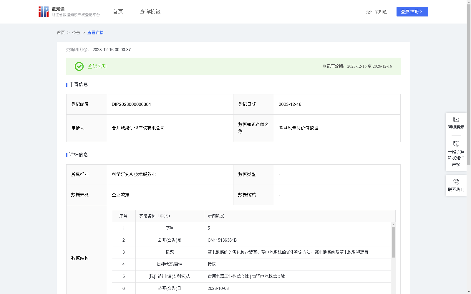Image resolution: width=471 pixels, height=294 pixels.
Task: Click the page scrollbar up arrow
Action: (x=469, y=2)
